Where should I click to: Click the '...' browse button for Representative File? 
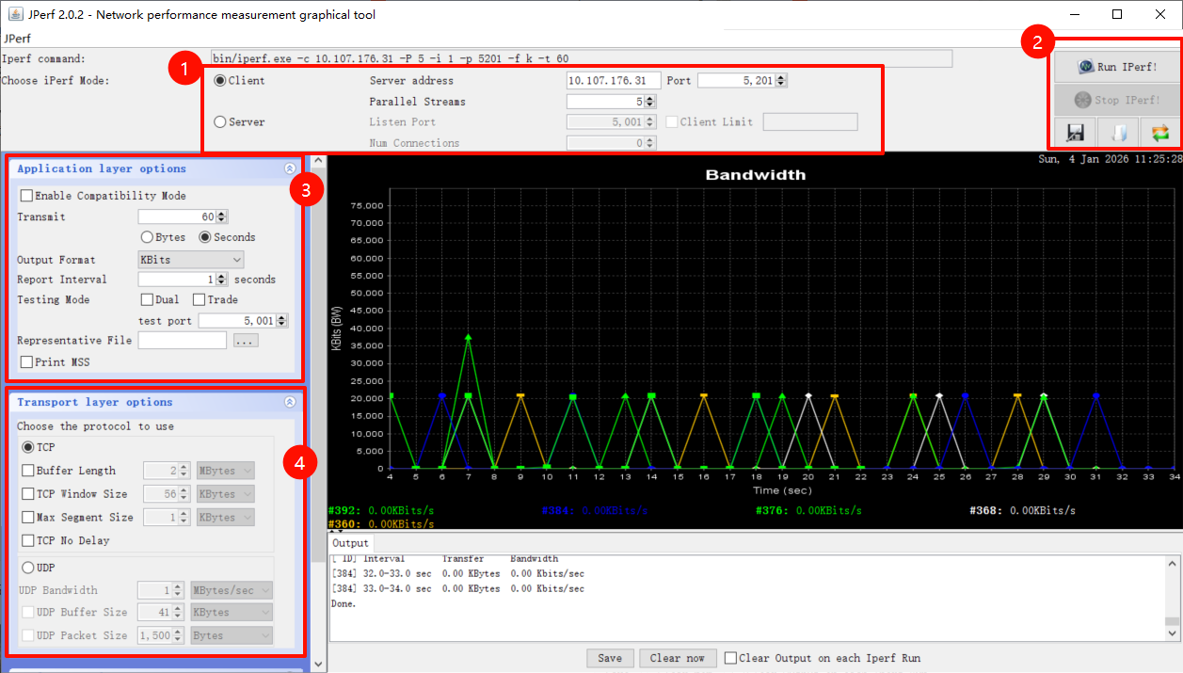tap(246, 341)
